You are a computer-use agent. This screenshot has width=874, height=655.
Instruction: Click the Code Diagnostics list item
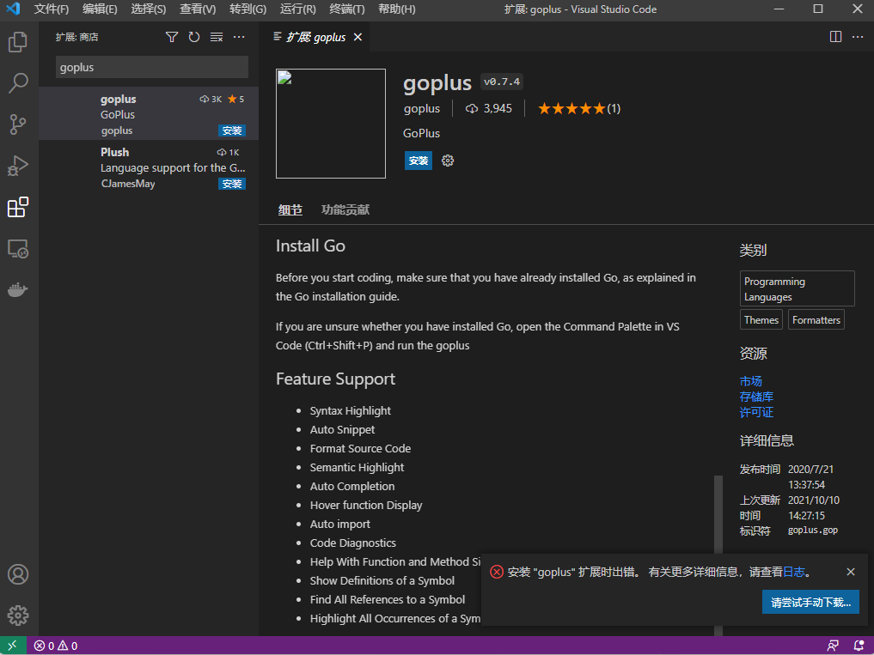coord(353,543)
